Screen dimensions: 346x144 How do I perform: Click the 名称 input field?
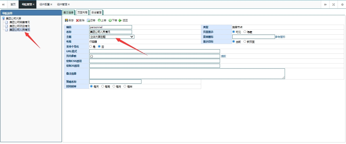coord(111,32)
